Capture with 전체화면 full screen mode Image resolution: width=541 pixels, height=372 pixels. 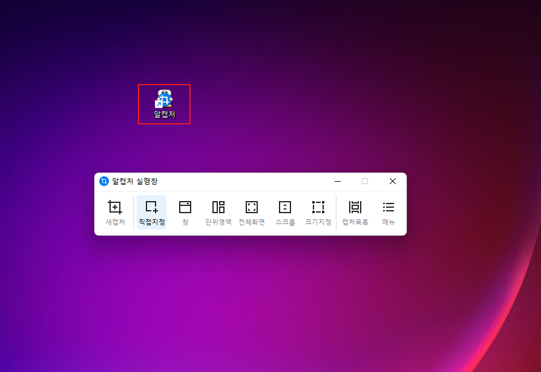coord(252,213)
